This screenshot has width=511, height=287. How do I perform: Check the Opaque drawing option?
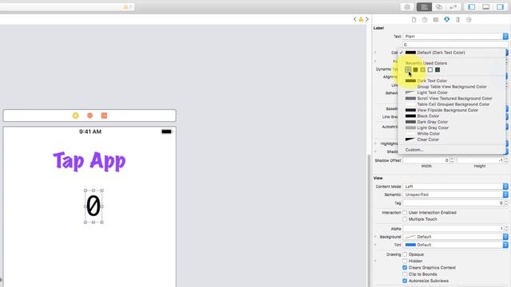click(x=405, y=254)
